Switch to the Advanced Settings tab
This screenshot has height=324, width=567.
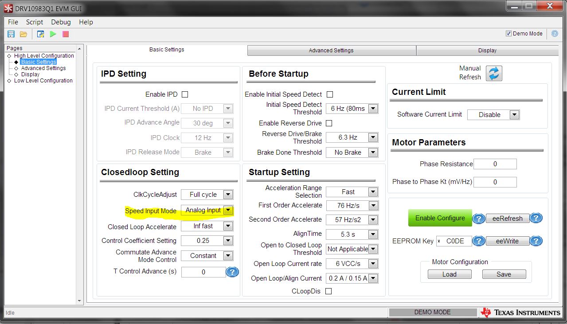tap(331, 51)
